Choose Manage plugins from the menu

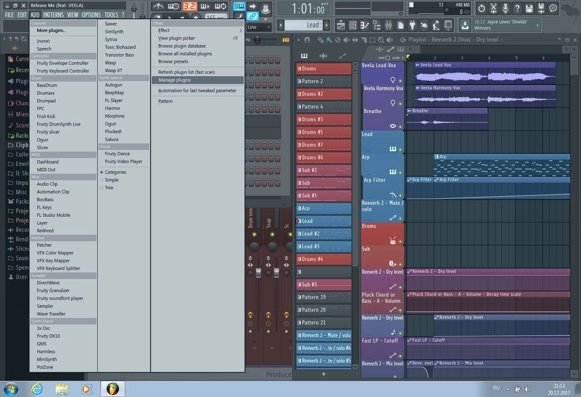[197, 80]
